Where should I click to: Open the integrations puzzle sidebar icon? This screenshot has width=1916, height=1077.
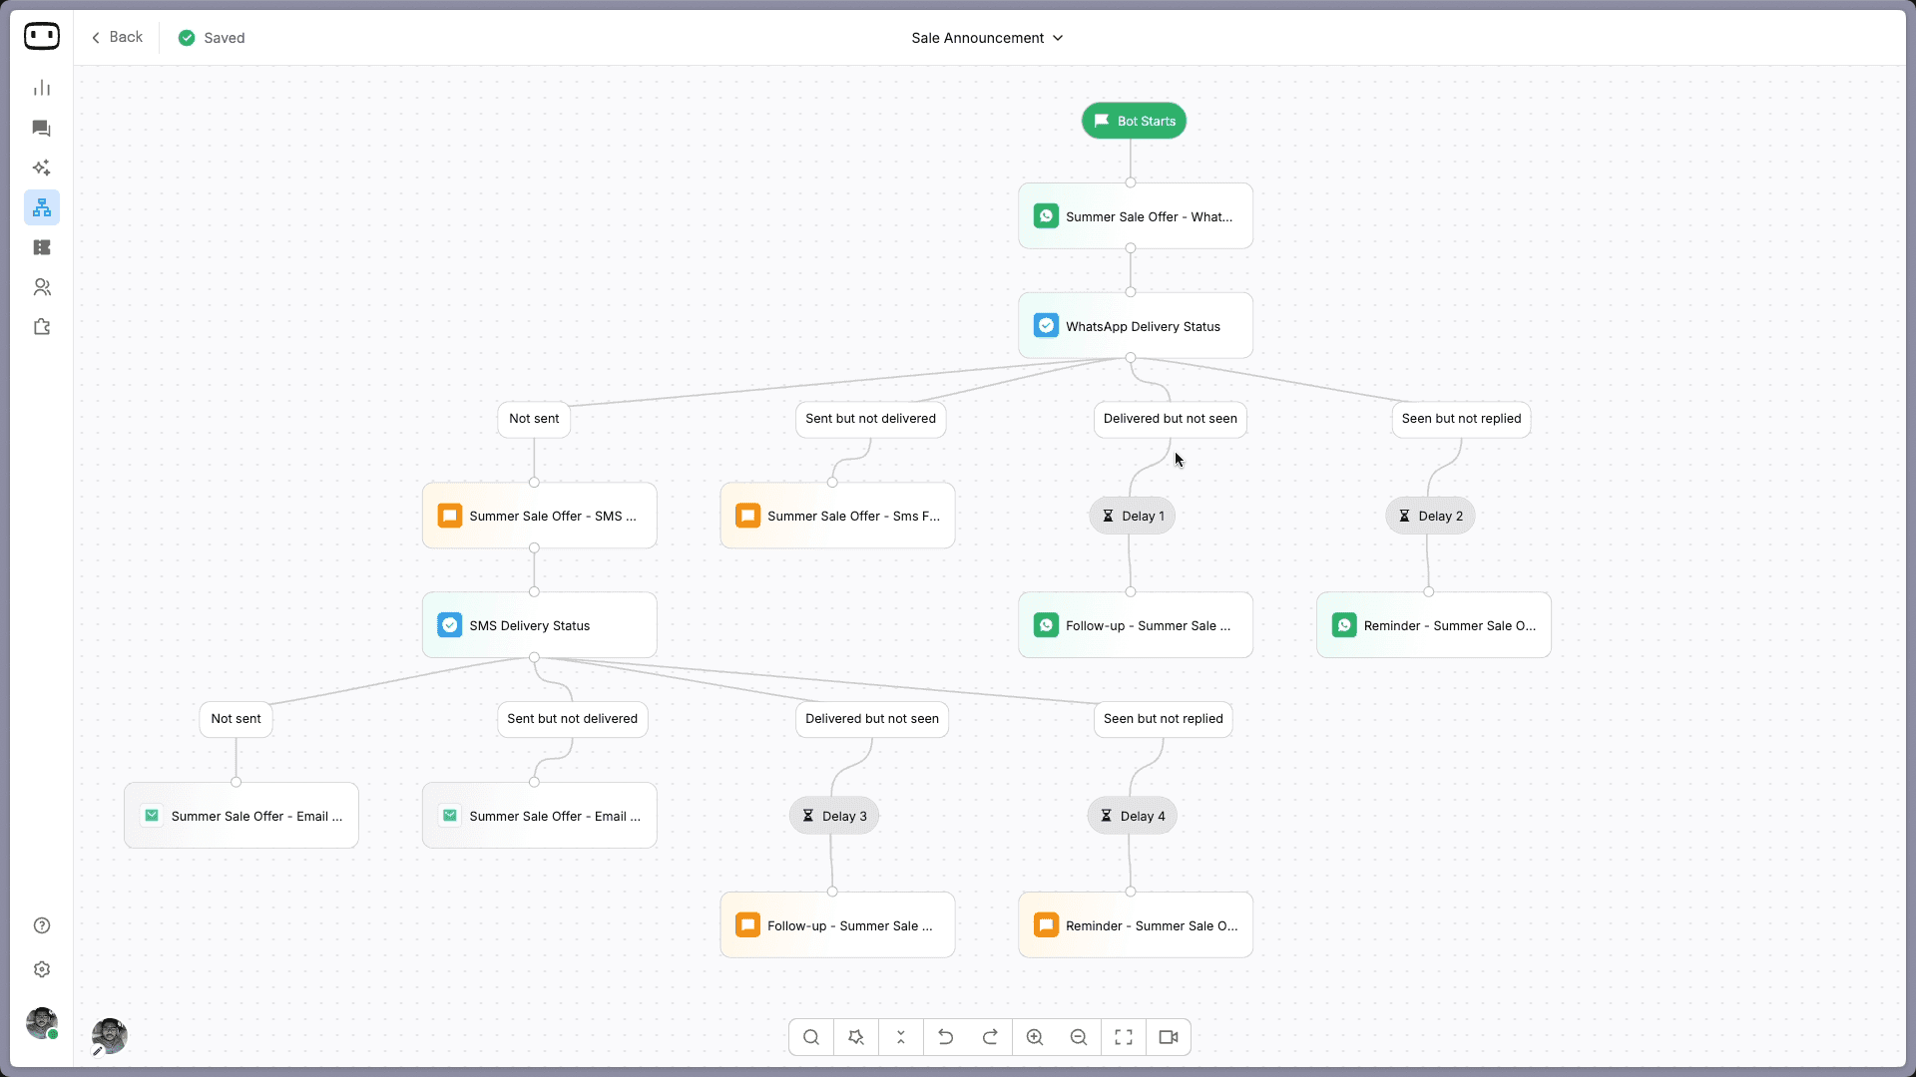41,327
